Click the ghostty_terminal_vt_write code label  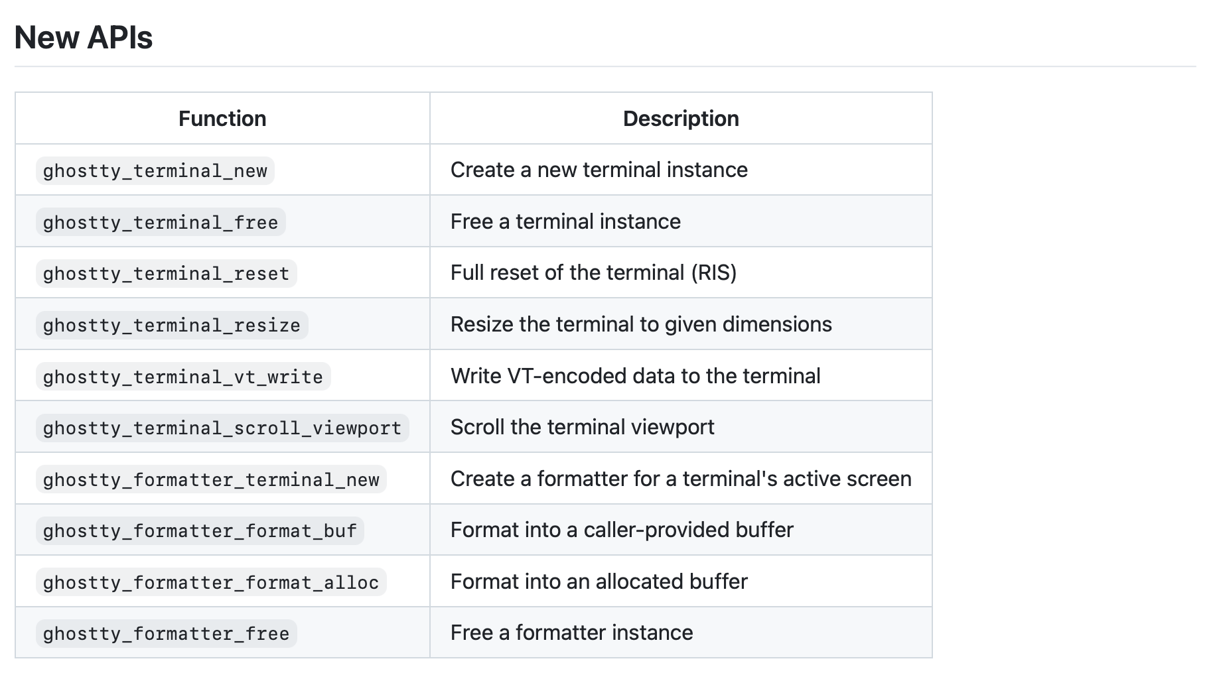click(x=182, y=377)
